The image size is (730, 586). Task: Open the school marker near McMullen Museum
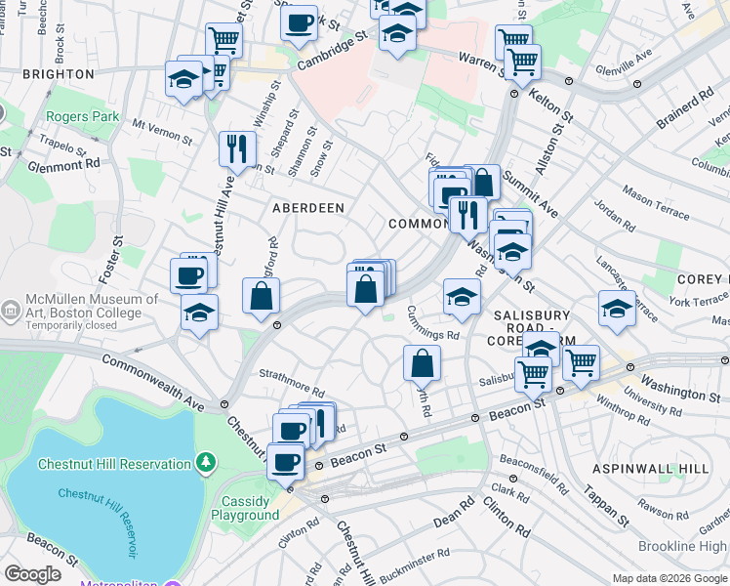(x=199, y=314)
